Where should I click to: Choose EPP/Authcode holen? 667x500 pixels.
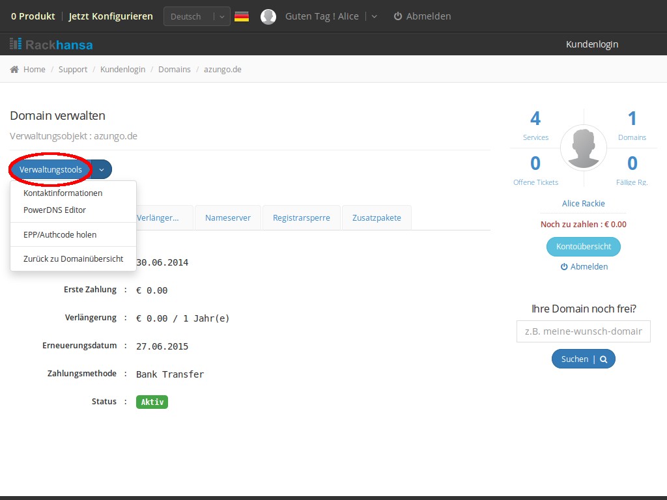point(60,234)
